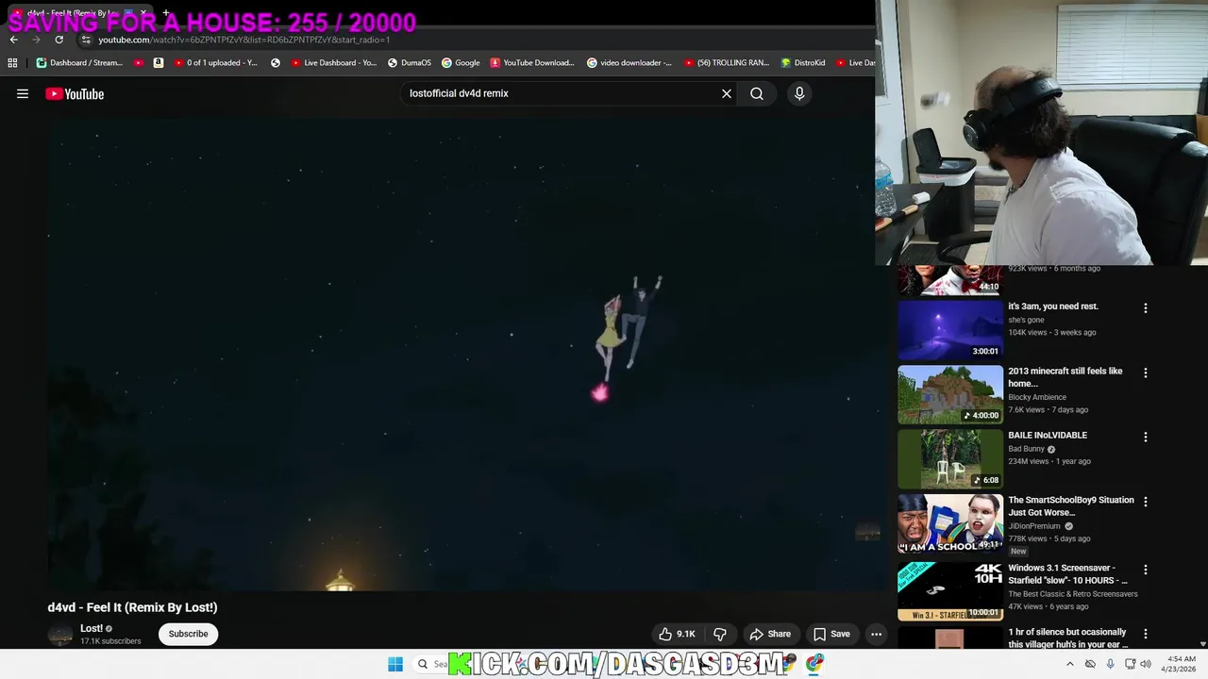Show hidden system tray icons
Image resolution: width=1208 pixels, height=679 pixels.
1069,664
